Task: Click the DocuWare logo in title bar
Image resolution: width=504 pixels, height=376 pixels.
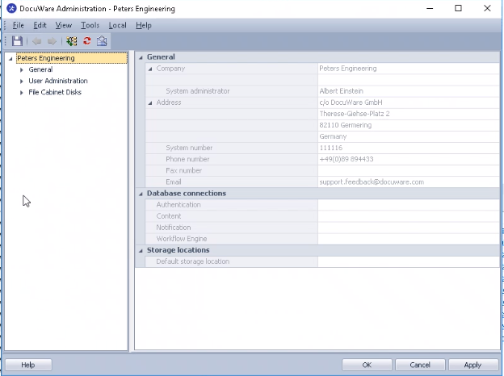Action: [x=10, y=9]
